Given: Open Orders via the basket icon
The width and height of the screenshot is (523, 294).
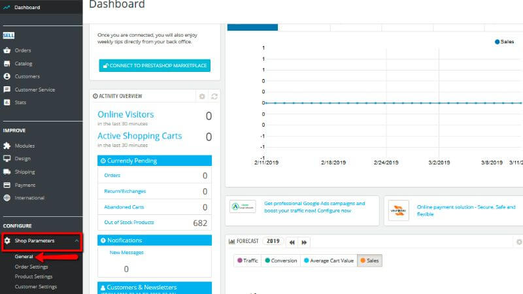Looking at the screenshot, I should (x=7, y=50).
